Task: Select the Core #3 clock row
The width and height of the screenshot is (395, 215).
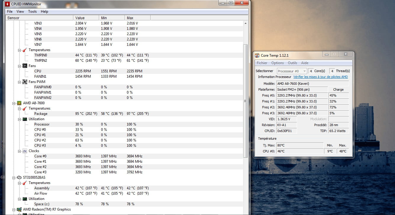Action: point(124,172)
